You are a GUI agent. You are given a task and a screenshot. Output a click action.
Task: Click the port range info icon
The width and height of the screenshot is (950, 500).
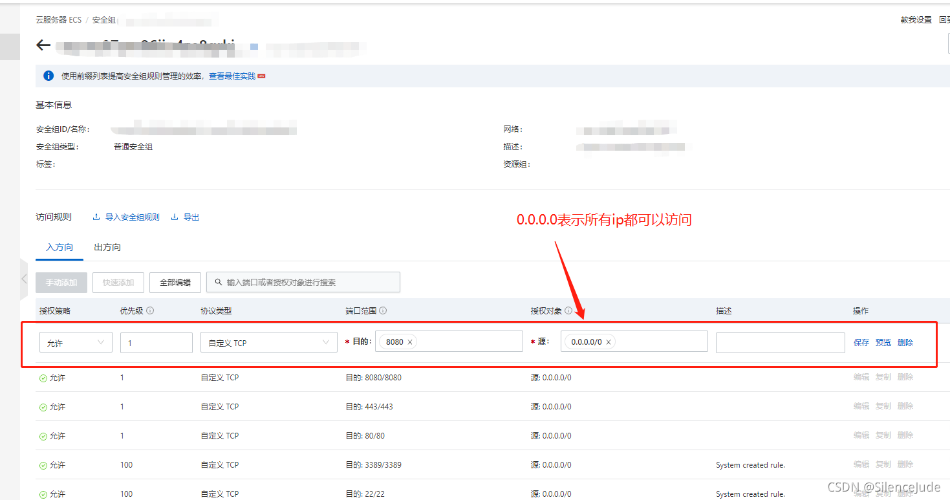coord(383,310)
